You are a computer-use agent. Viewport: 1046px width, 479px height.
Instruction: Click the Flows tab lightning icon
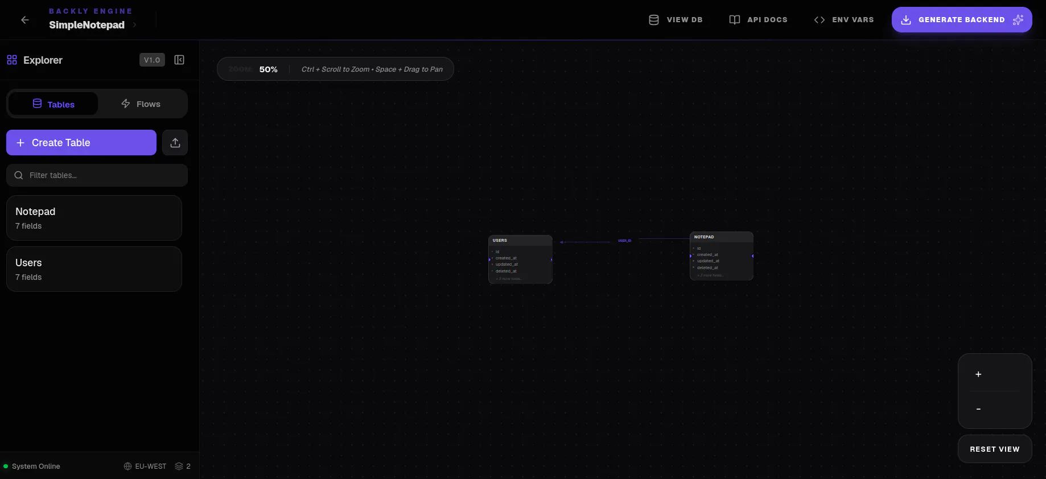click(x=126, y=104)
